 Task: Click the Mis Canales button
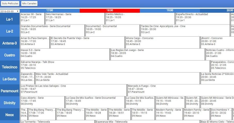coord(29,4)
